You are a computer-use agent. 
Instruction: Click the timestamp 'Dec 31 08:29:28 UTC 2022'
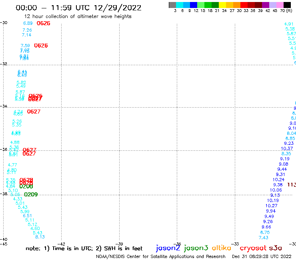[x=262, y=257]
